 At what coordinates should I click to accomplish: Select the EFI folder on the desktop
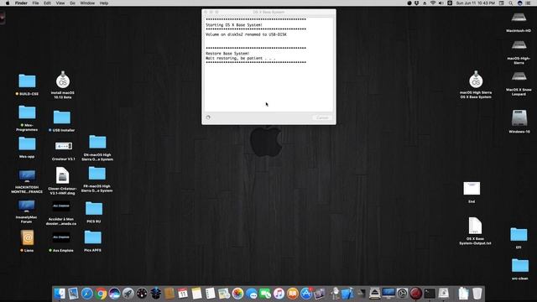point(519,235)
